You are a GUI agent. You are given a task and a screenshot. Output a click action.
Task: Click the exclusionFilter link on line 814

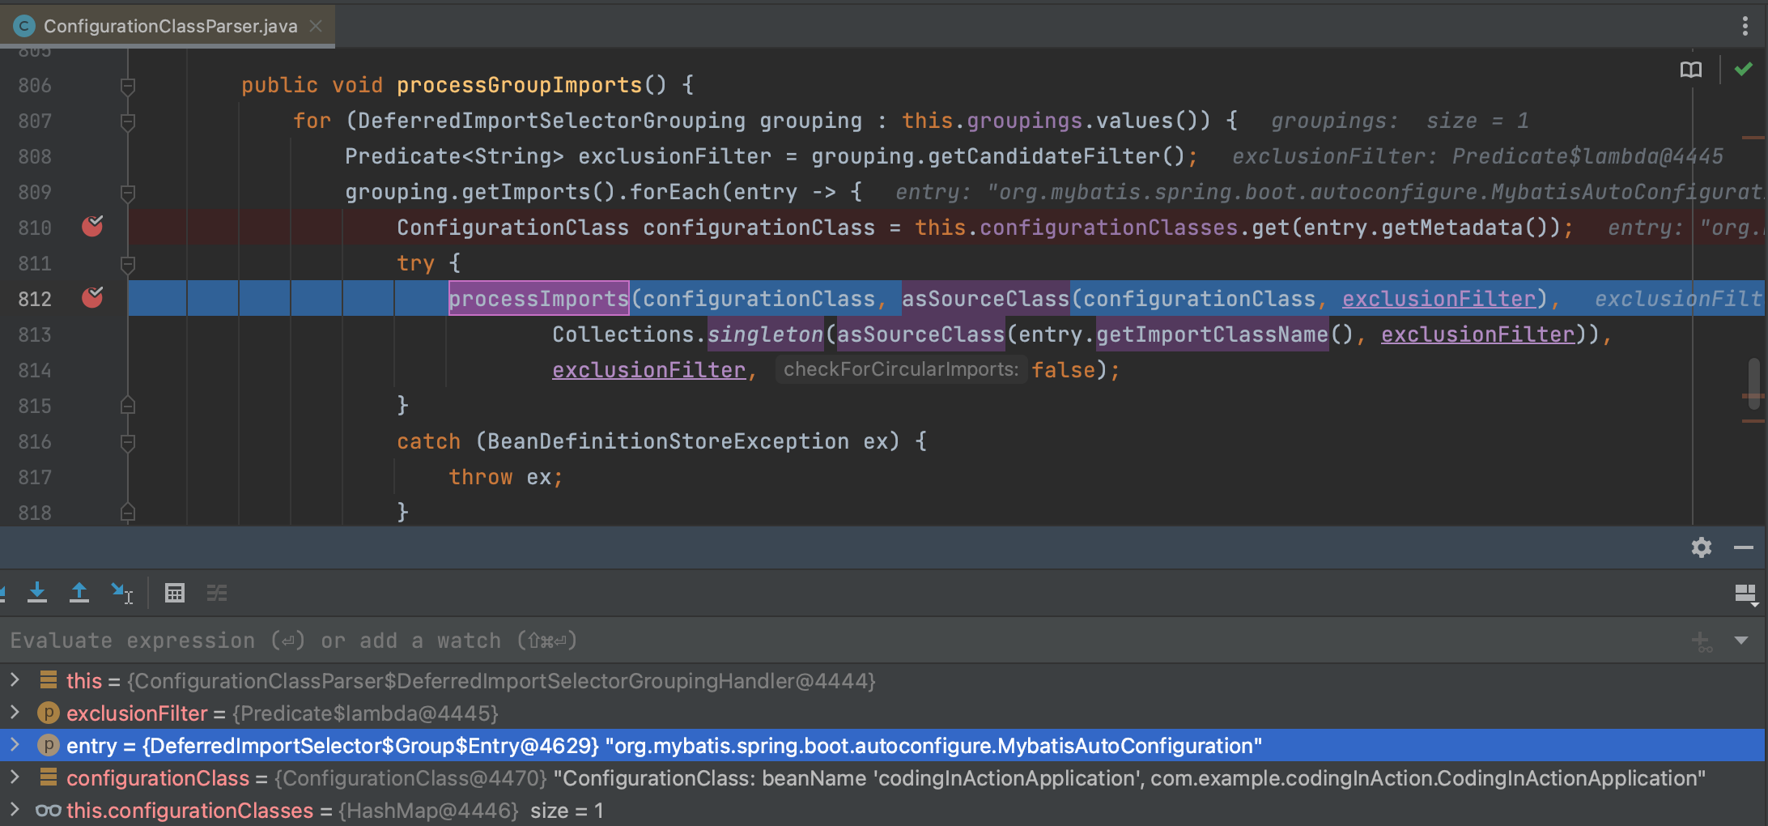648,370
